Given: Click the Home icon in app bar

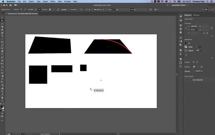Looking at the screenshot, I should pyautogui.click(x=11, y=5).
